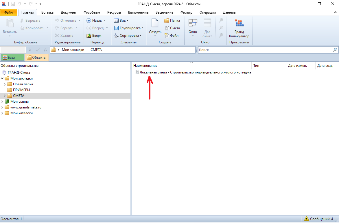Open the Вид view dropdown

121,21
